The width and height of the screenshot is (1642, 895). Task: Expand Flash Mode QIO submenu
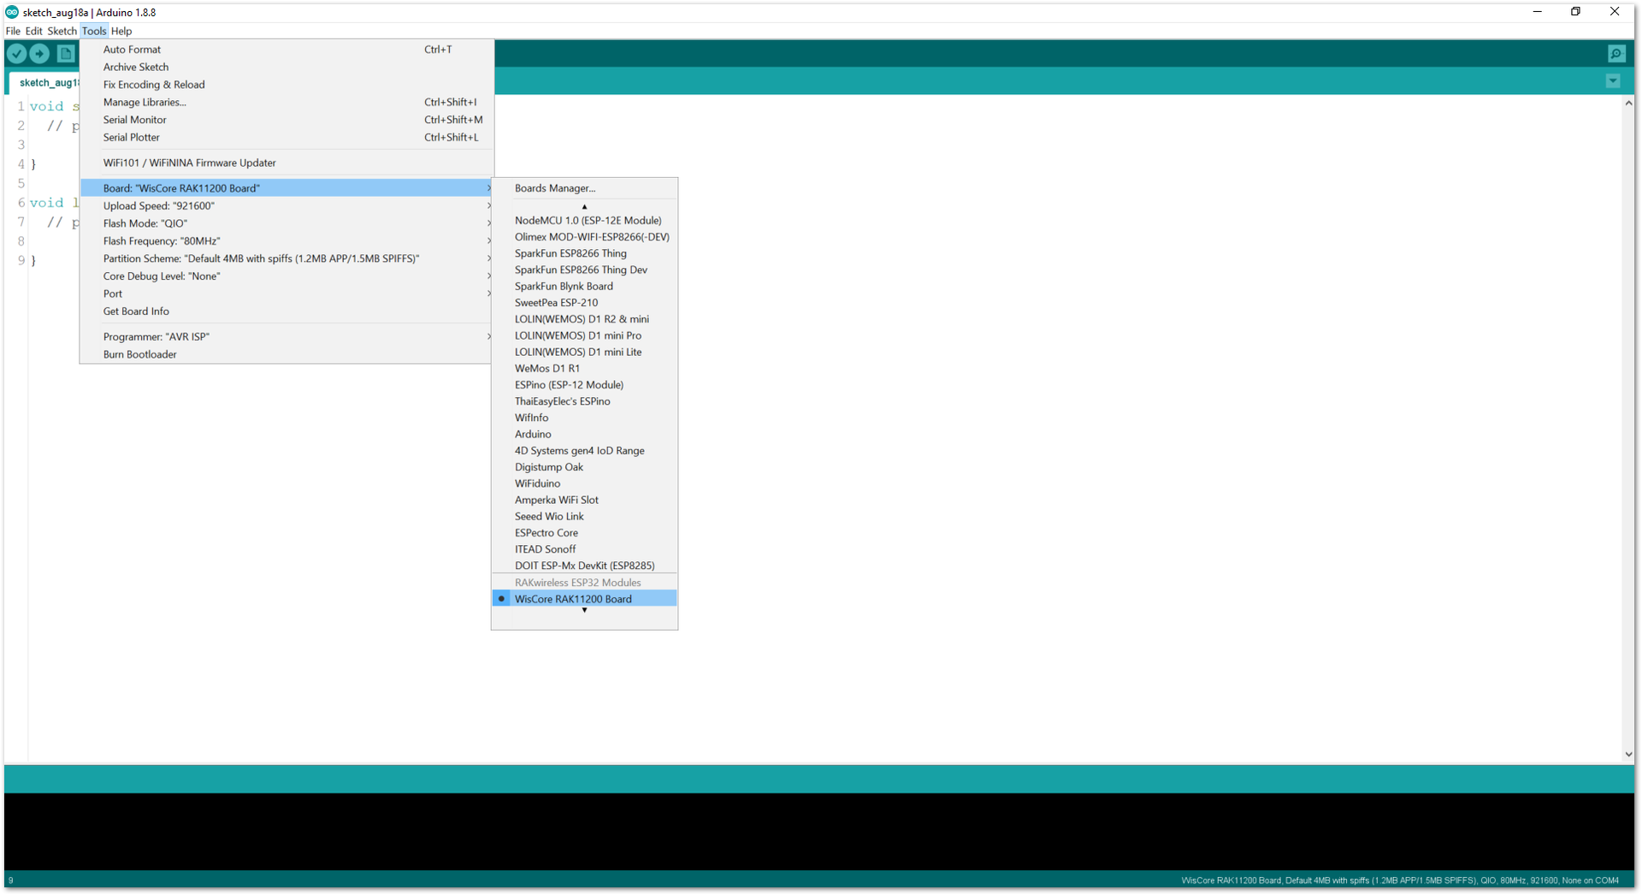(x=286, y=223)
